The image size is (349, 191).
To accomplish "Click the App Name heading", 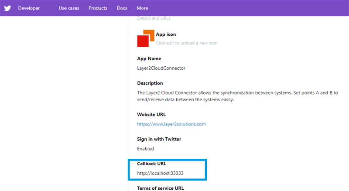I will 149,58.
